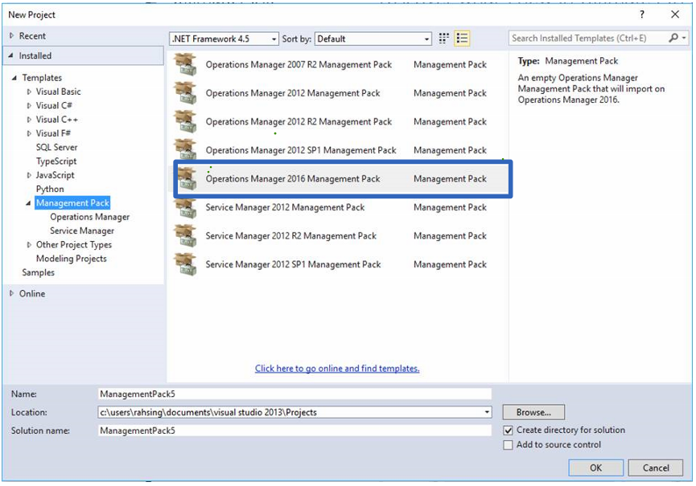Select Operations Manager 2012 SP1 Management Pack
The width and height of the screenshot is (696, 486).
pos(340,150)
